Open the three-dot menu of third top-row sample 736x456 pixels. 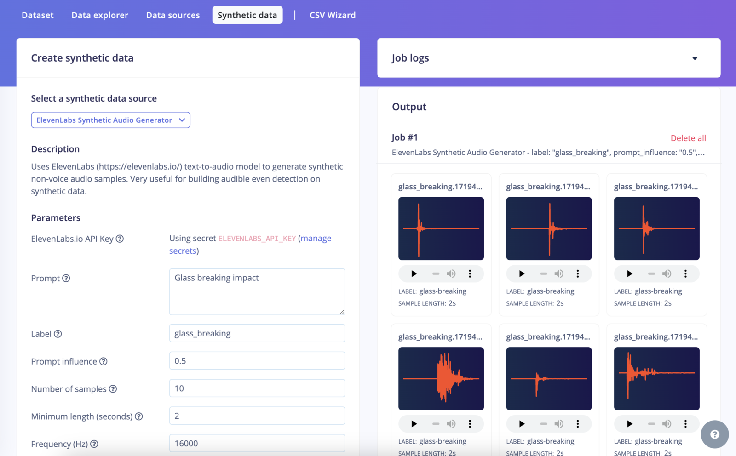tap(685, 274)
